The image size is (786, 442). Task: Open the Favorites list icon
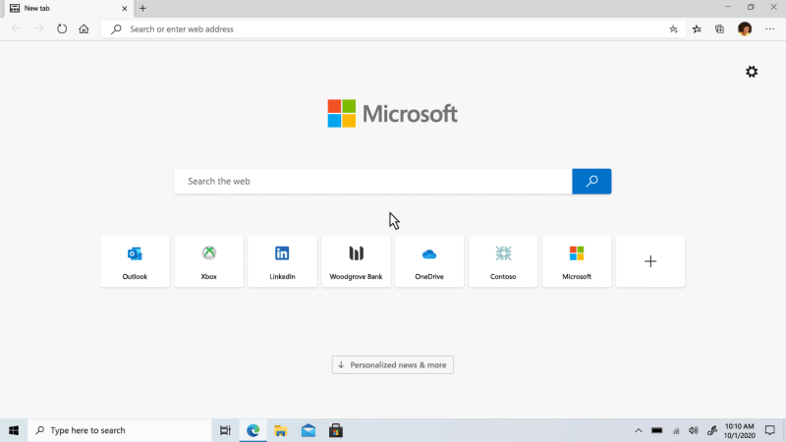(x=697, y=29)
